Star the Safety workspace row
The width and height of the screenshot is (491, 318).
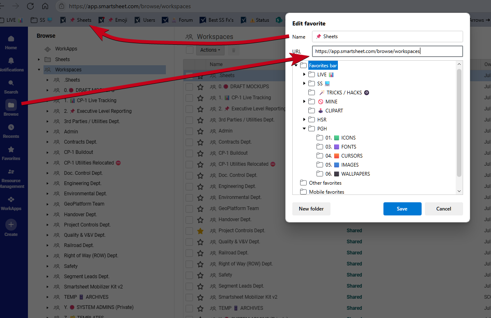(200, 275)
